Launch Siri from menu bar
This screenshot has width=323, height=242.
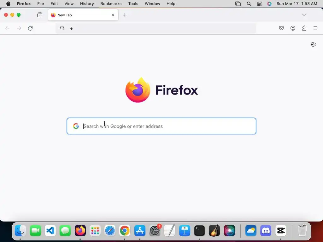coord(269,4)
